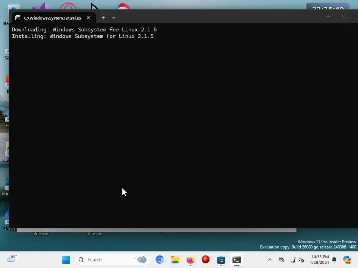The width and height of the screenshot is (358, 268).
Task: Click the Downloading Windows Subsystem line
Action: coord(84,30)
